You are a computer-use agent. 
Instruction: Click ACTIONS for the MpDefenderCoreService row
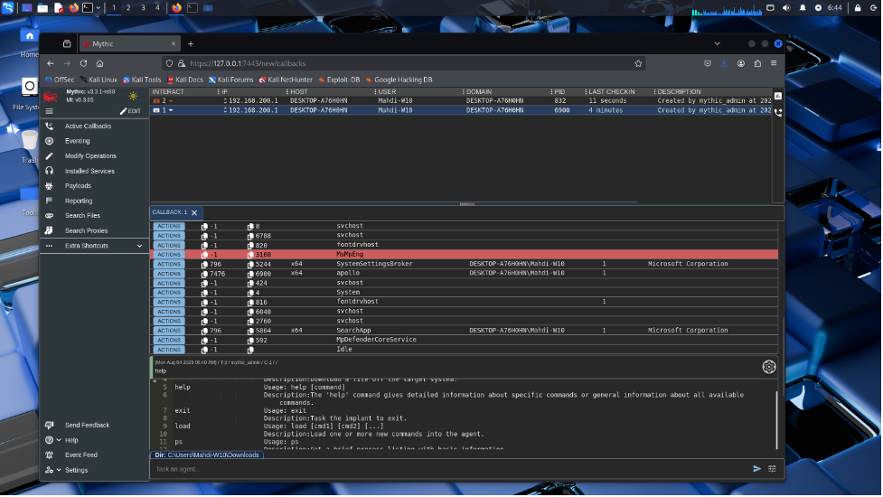pos(169,341)
